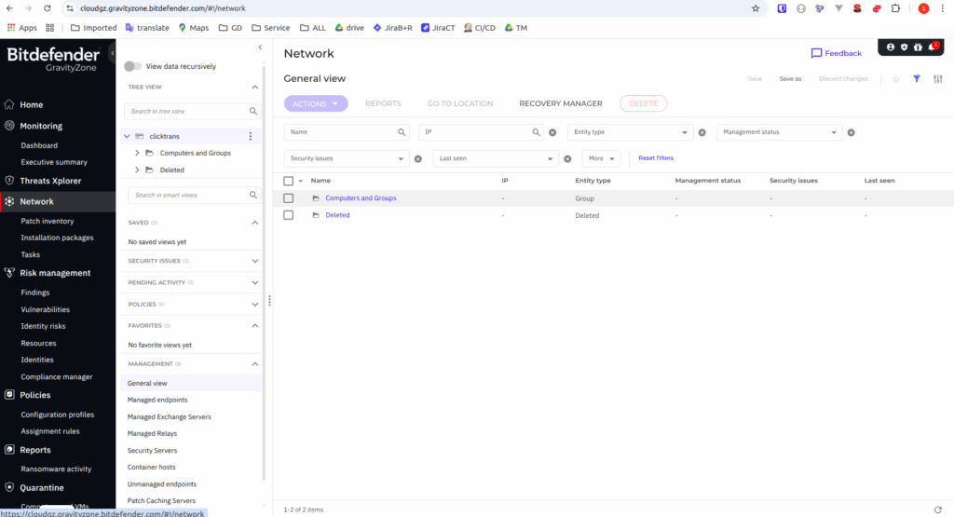Viewport: 954px width, 517px height.
Task: Check the Computers and Groups row checkbox
Action: pyautogui.click(x=289, y=198)
